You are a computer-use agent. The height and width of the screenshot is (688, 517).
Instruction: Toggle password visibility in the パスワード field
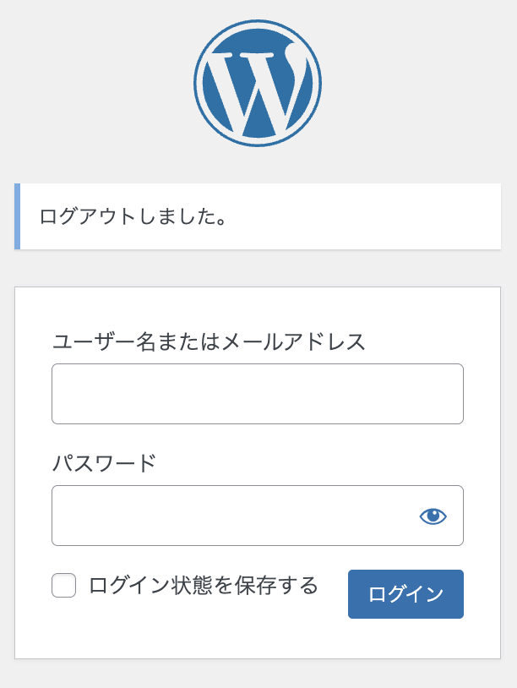click(x=433, y=516)
